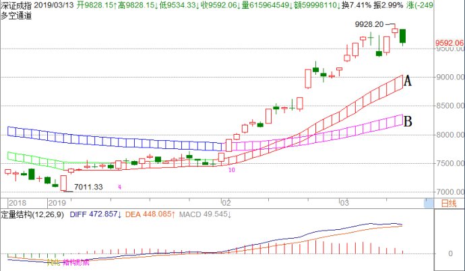Open the 定量结构(12,26,9) indicator settings
The width and height of the screenshot is (465, 271).
point(32,214)
